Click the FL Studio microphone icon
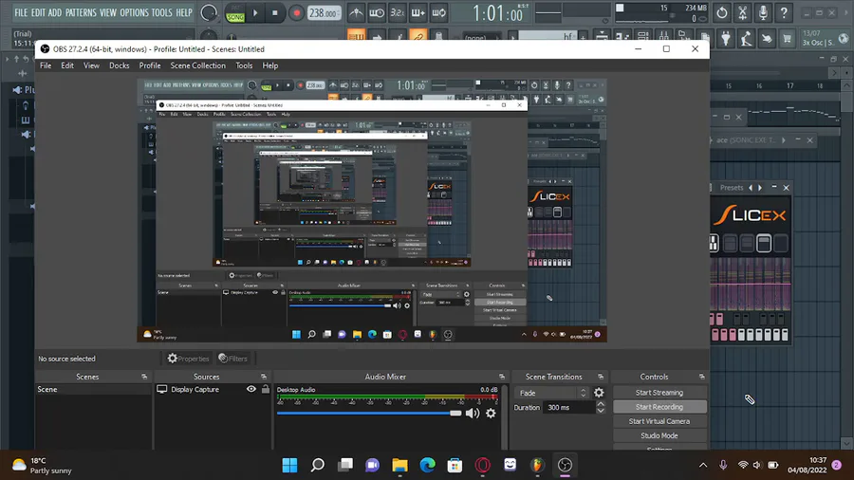This screenshot has height=480, width=854. tap(763, 12)
